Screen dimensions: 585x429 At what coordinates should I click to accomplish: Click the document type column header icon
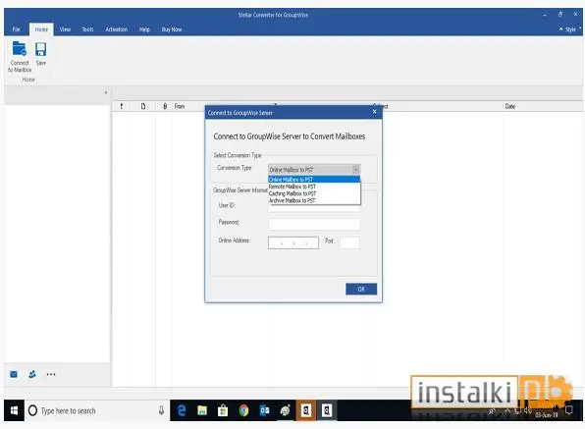(x=143, y=106)
